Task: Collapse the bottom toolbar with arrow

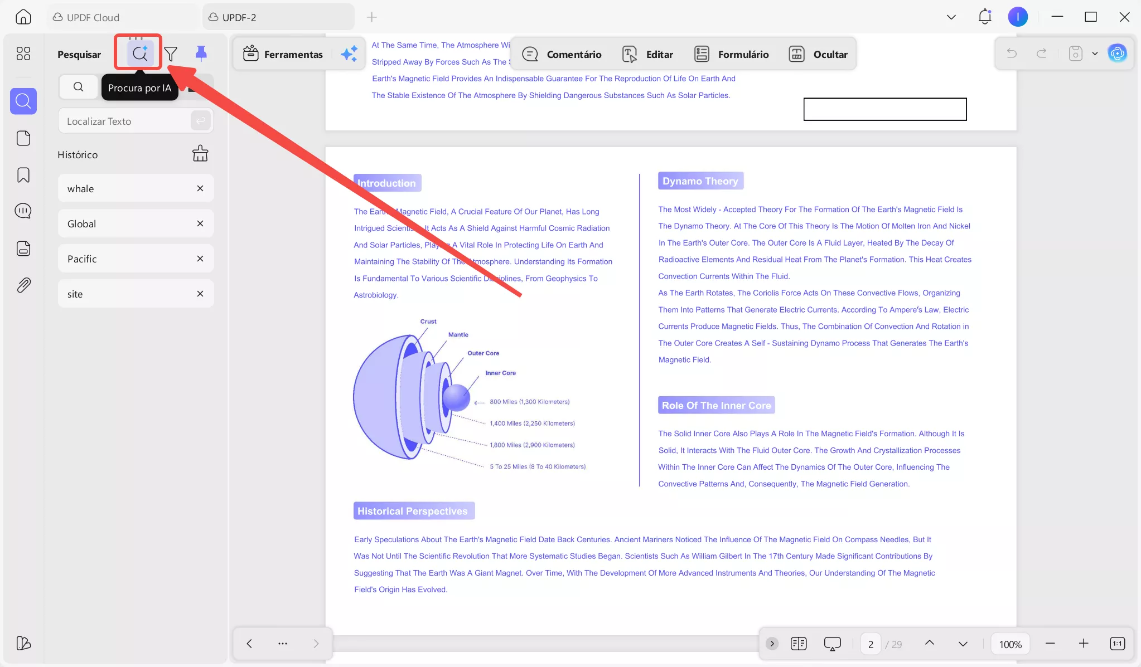Action: 772,644
